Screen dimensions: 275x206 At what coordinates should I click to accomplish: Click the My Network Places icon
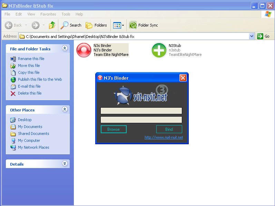point(13,148)
